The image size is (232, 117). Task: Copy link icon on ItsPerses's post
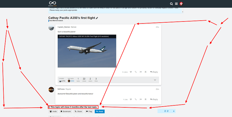(136, 99)
